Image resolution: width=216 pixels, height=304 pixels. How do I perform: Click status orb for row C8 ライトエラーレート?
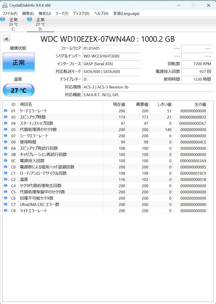6,211
